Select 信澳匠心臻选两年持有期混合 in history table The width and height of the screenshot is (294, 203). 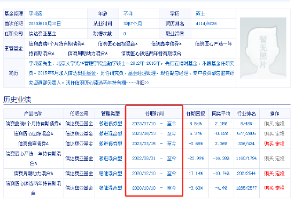click(x=33, y=188)
